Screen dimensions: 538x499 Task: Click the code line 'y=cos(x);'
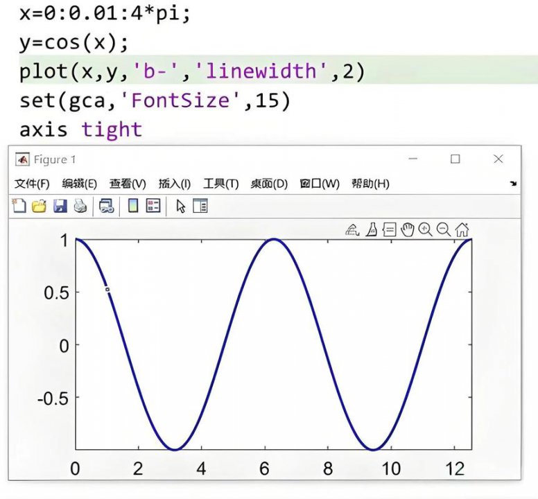73,43
